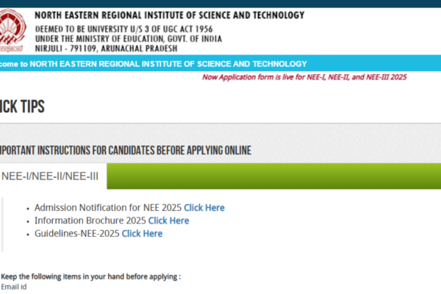The height and width of the screenshot is (294, 441).
Task: Click the blue welcome banner text
Action: tap(154, 64)
